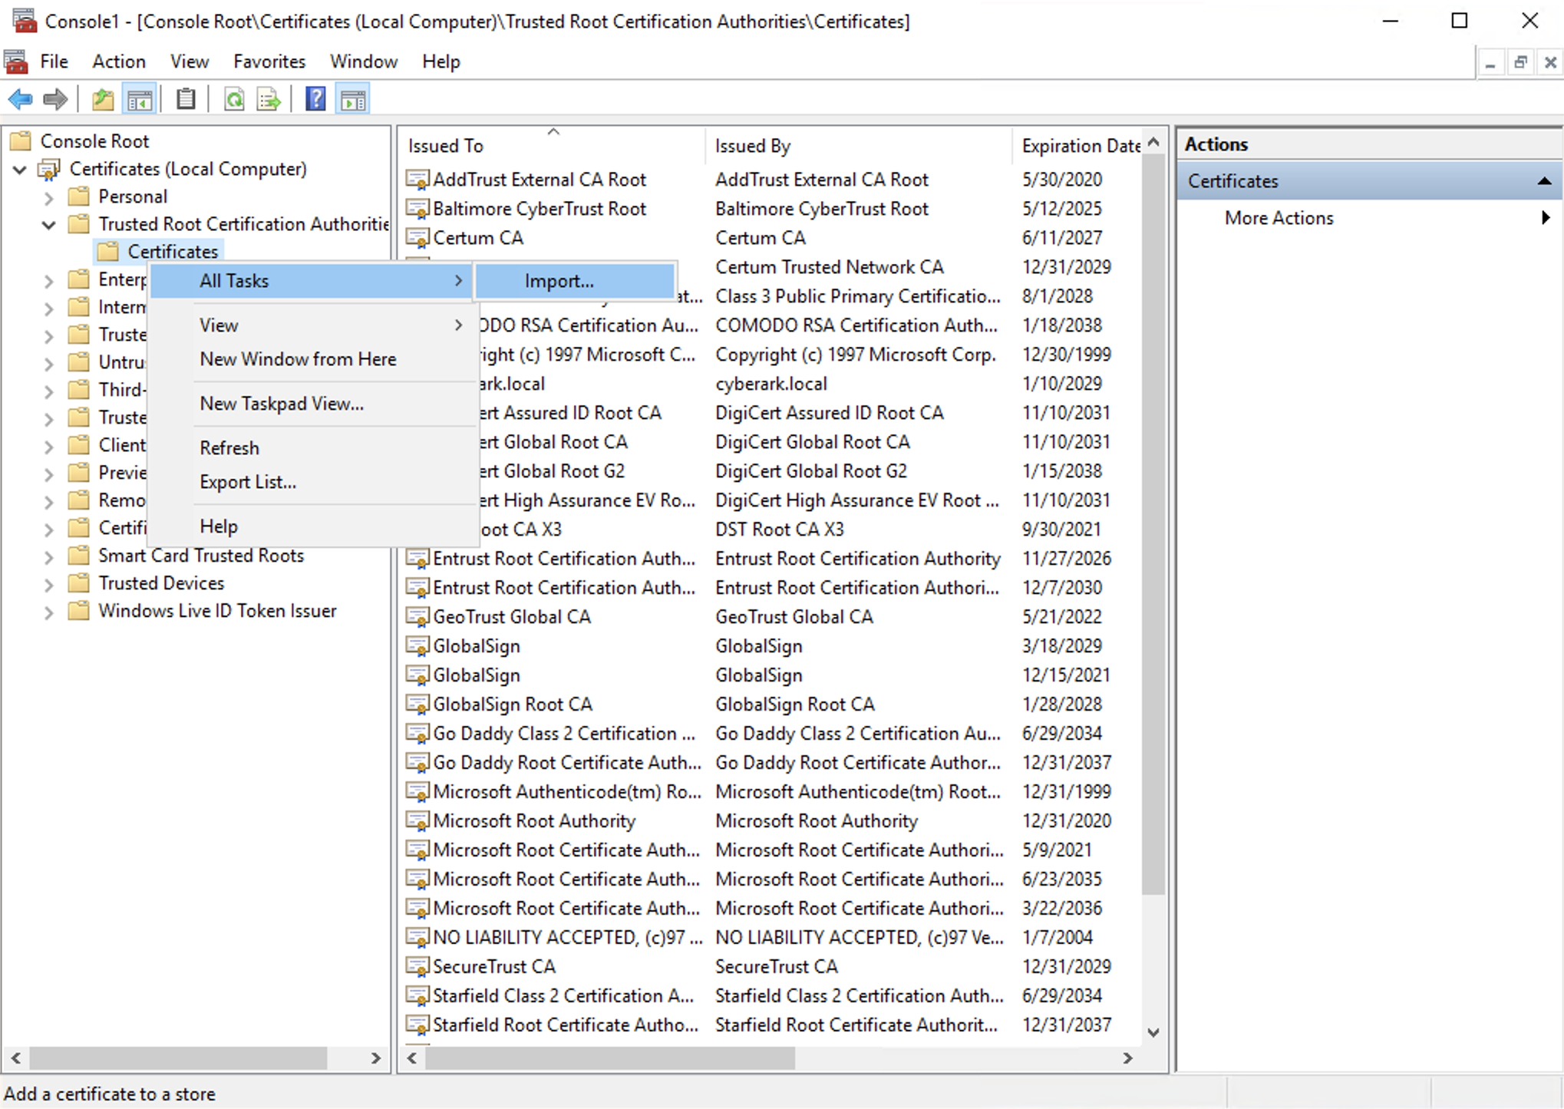Screen dimensions: 1564x1109
Task: Click the Help question mark icon
Action: 315,99
